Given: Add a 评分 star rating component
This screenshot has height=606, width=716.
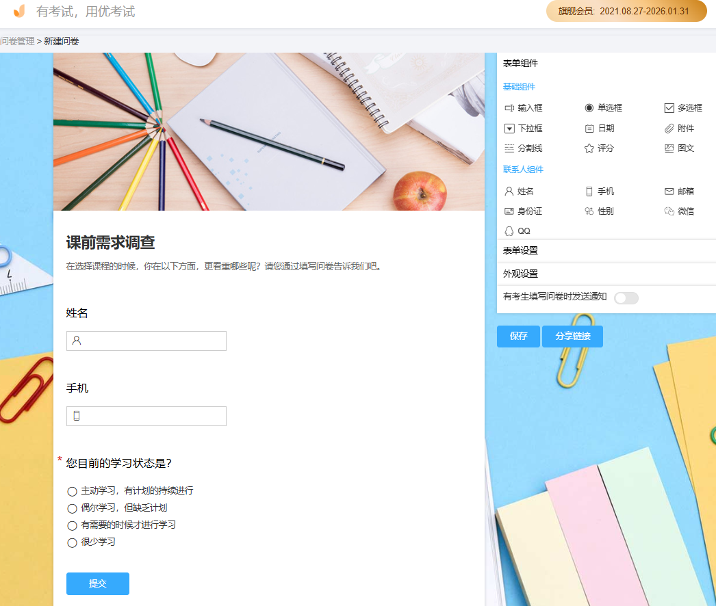Looking at the screenshot, I should click(599, 148).
